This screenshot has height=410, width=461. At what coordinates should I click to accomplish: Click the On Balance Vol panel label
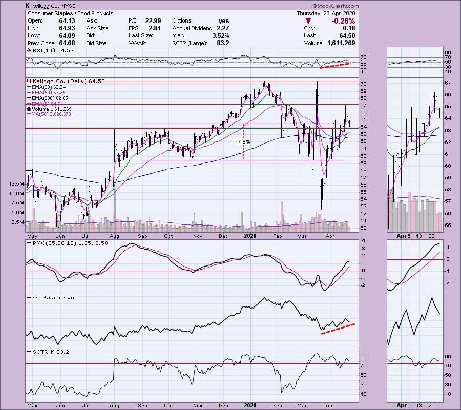[x=54, y=298]
